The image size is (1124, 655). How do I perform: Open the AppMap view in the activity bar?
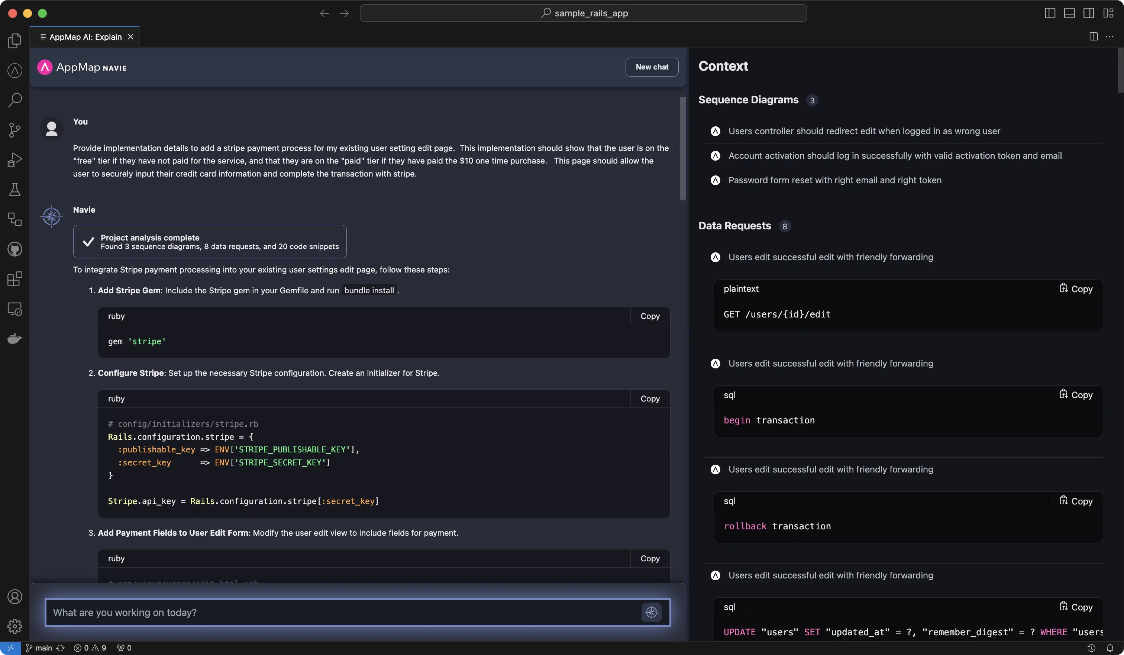pos(15,71)
